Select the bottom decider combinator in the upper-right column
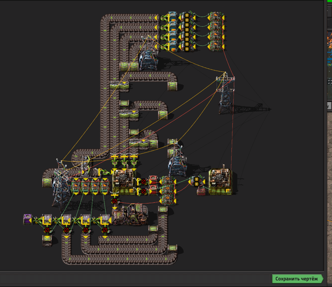 (x=216, y=46)
